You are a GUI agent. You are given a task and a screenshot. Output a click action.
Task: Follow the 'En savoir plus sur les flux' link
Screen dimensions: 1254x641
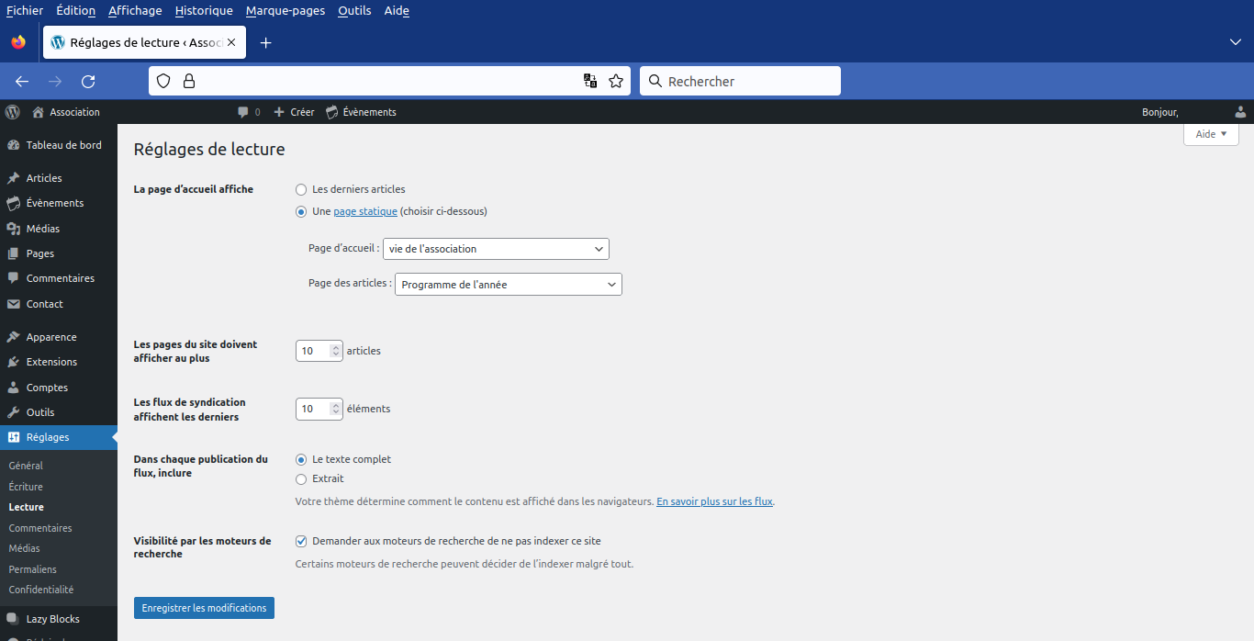[x=714, y=501]
